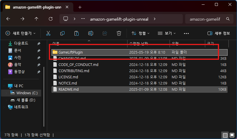The width and height of the screenshot is (237, 139).
Task: Select 내 PC in the navigation tree
Action: [19, 86]
